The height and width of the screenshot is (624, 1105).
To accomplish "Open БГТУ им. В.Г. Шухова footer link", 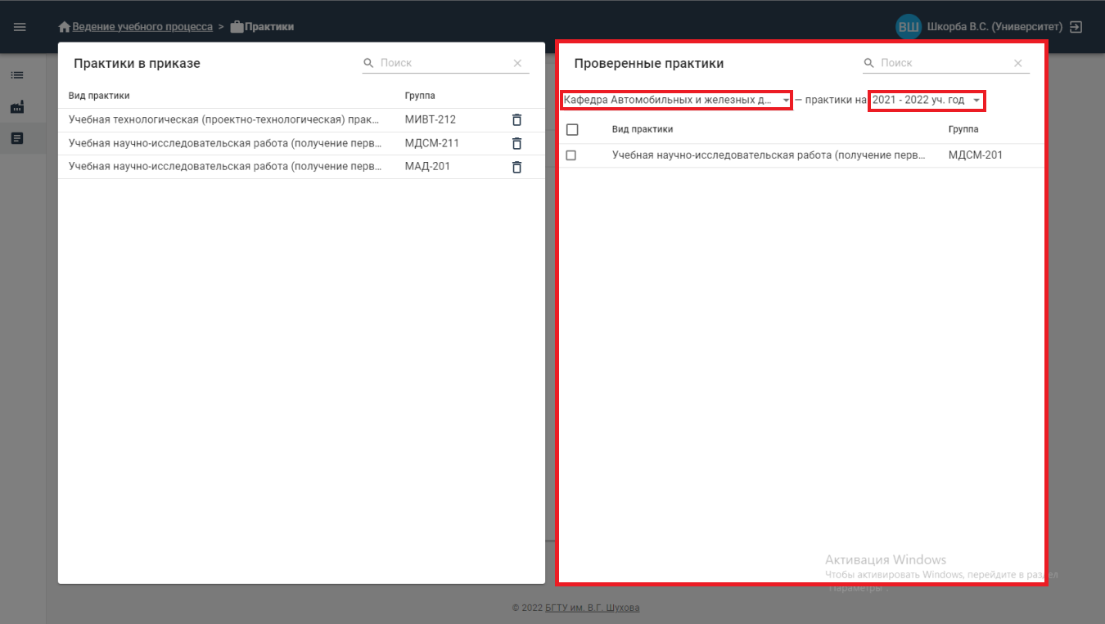I will [593, 608].
